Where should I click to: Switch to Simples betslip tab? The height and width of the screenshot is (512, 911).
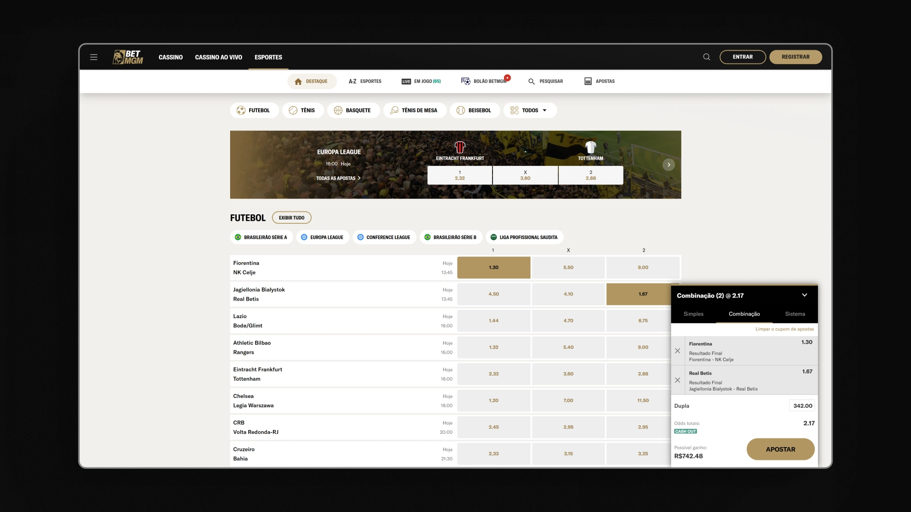pos(693,314)
